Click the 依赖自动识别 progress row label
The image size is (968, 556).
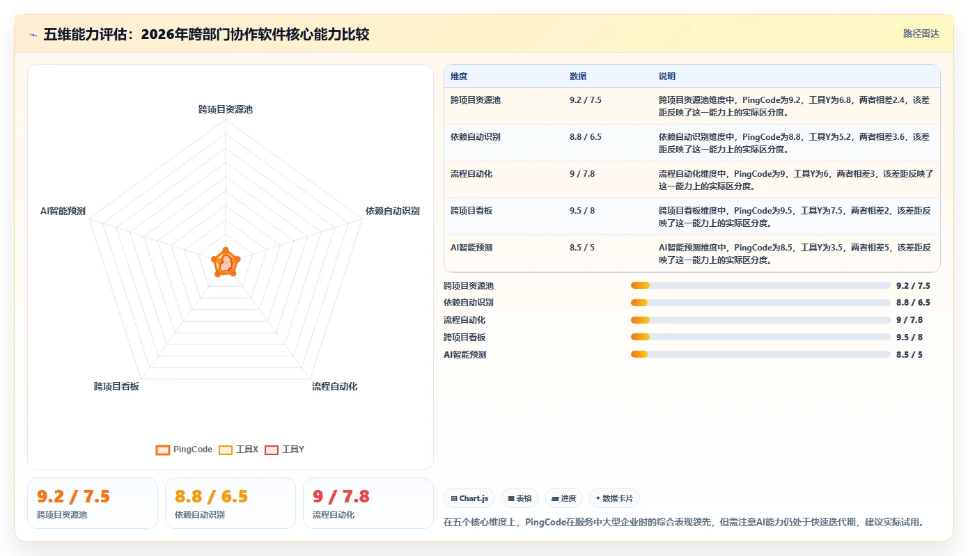click(469, 303)
